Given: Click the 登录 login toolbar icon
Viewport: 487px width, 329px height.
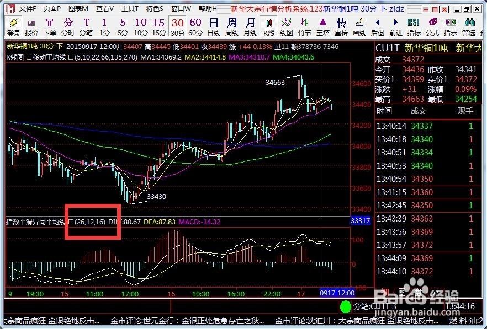Looking at the screenshot, I should (14, 27).
